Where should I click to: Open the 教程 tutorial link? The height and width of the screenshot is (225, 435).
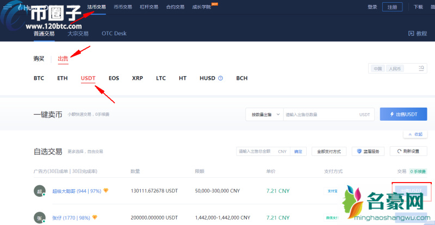pos(418,34)
